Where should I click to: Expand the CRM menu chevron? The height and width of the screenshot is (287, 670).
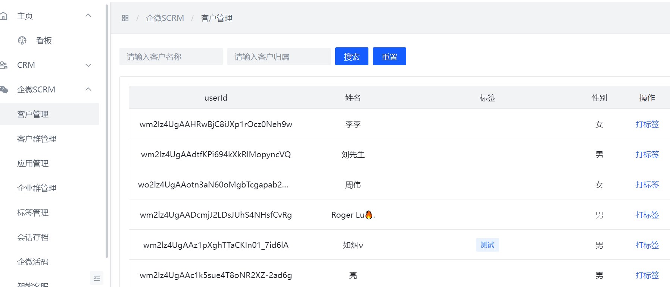click(88, 65)
